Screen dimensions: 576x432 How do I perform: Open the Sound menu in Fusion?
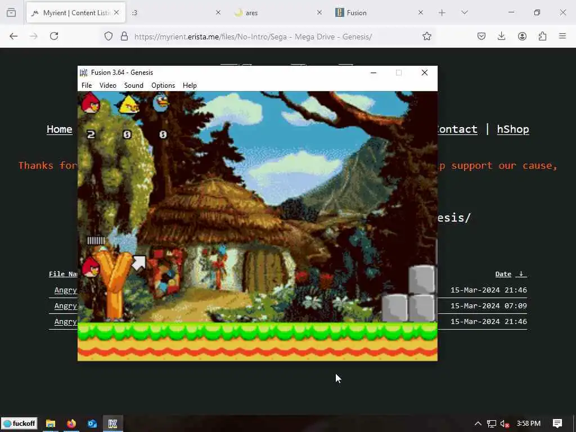coord(134,85)
